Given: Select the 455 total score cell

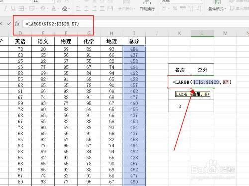Looking at the screenshot, I should coord(134,109).
